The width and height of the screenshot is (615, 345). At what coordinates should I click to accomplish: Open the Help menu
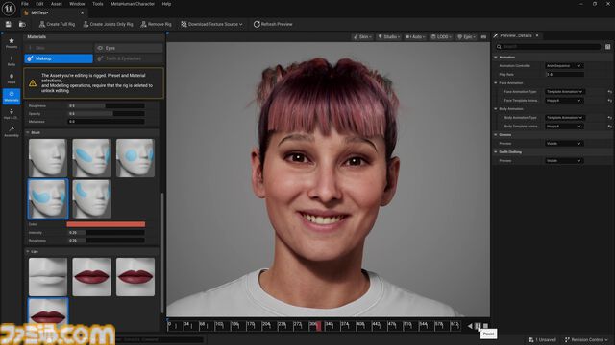(x=166, y=4)
